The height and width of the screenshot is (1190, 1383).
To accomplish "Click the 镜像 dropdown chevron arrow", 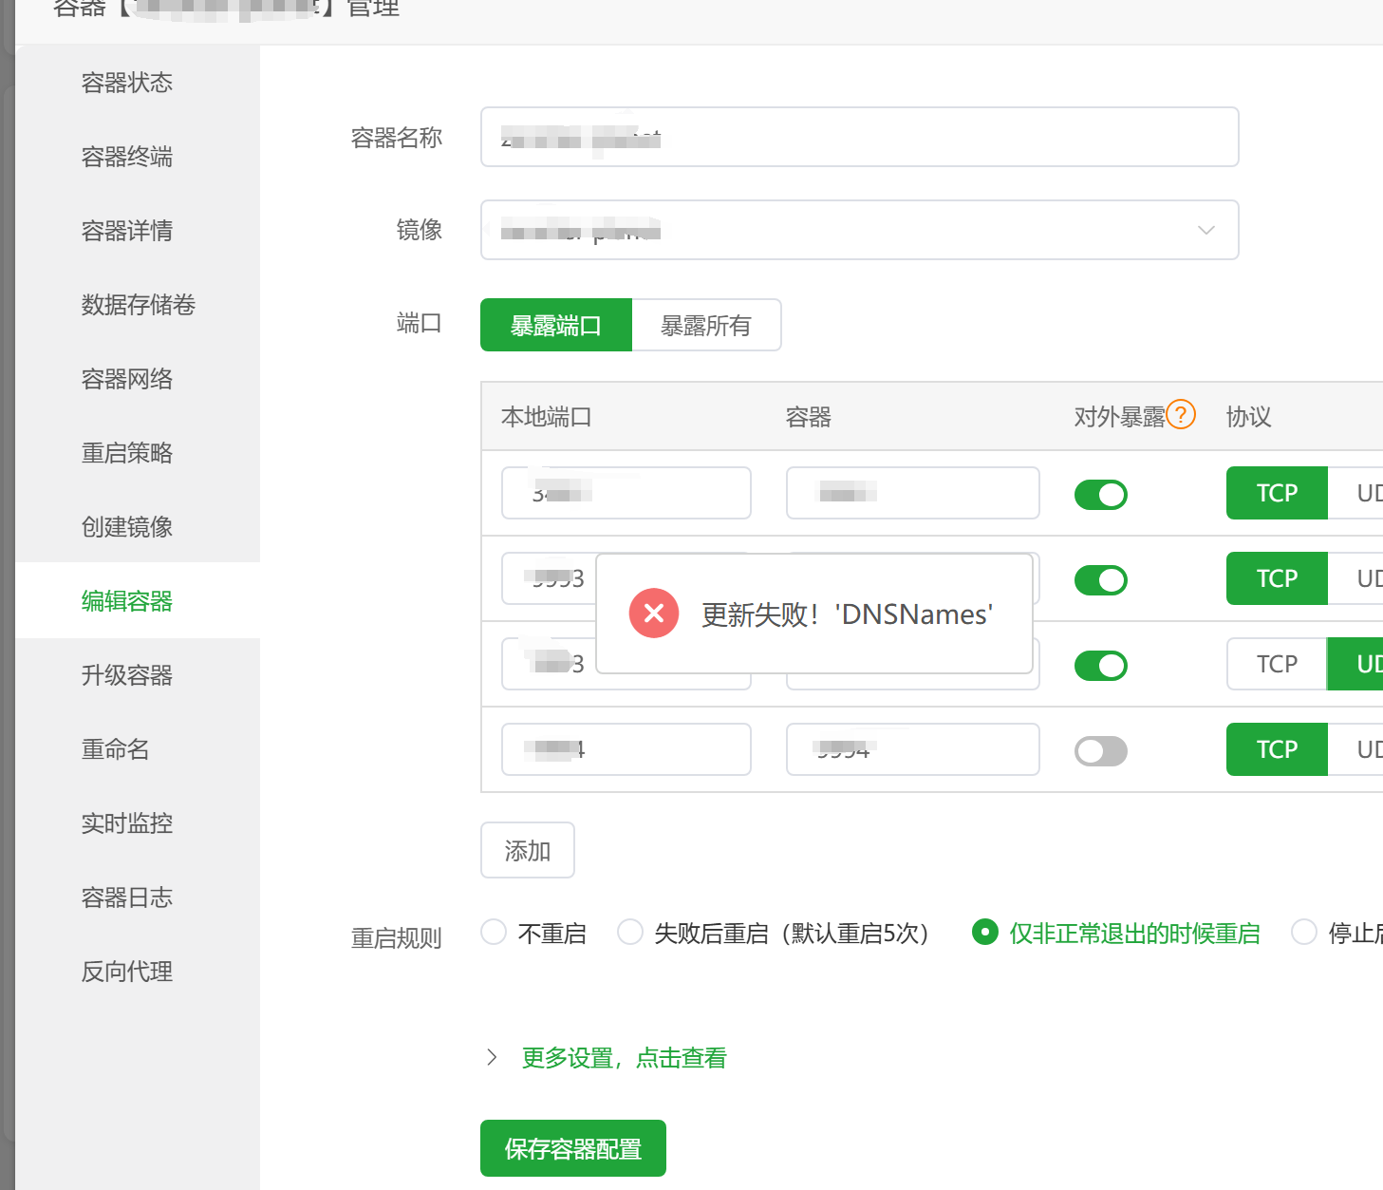I will coord(1206,230).
